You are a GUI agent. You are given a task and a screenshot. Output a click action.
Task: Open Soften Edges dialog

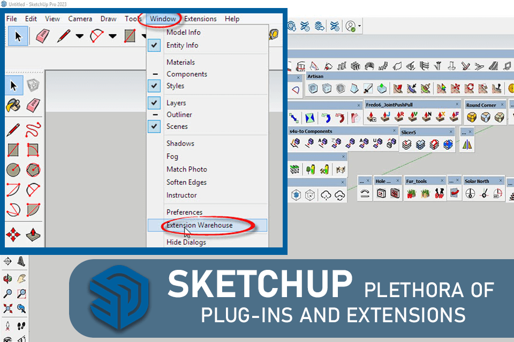186,182
